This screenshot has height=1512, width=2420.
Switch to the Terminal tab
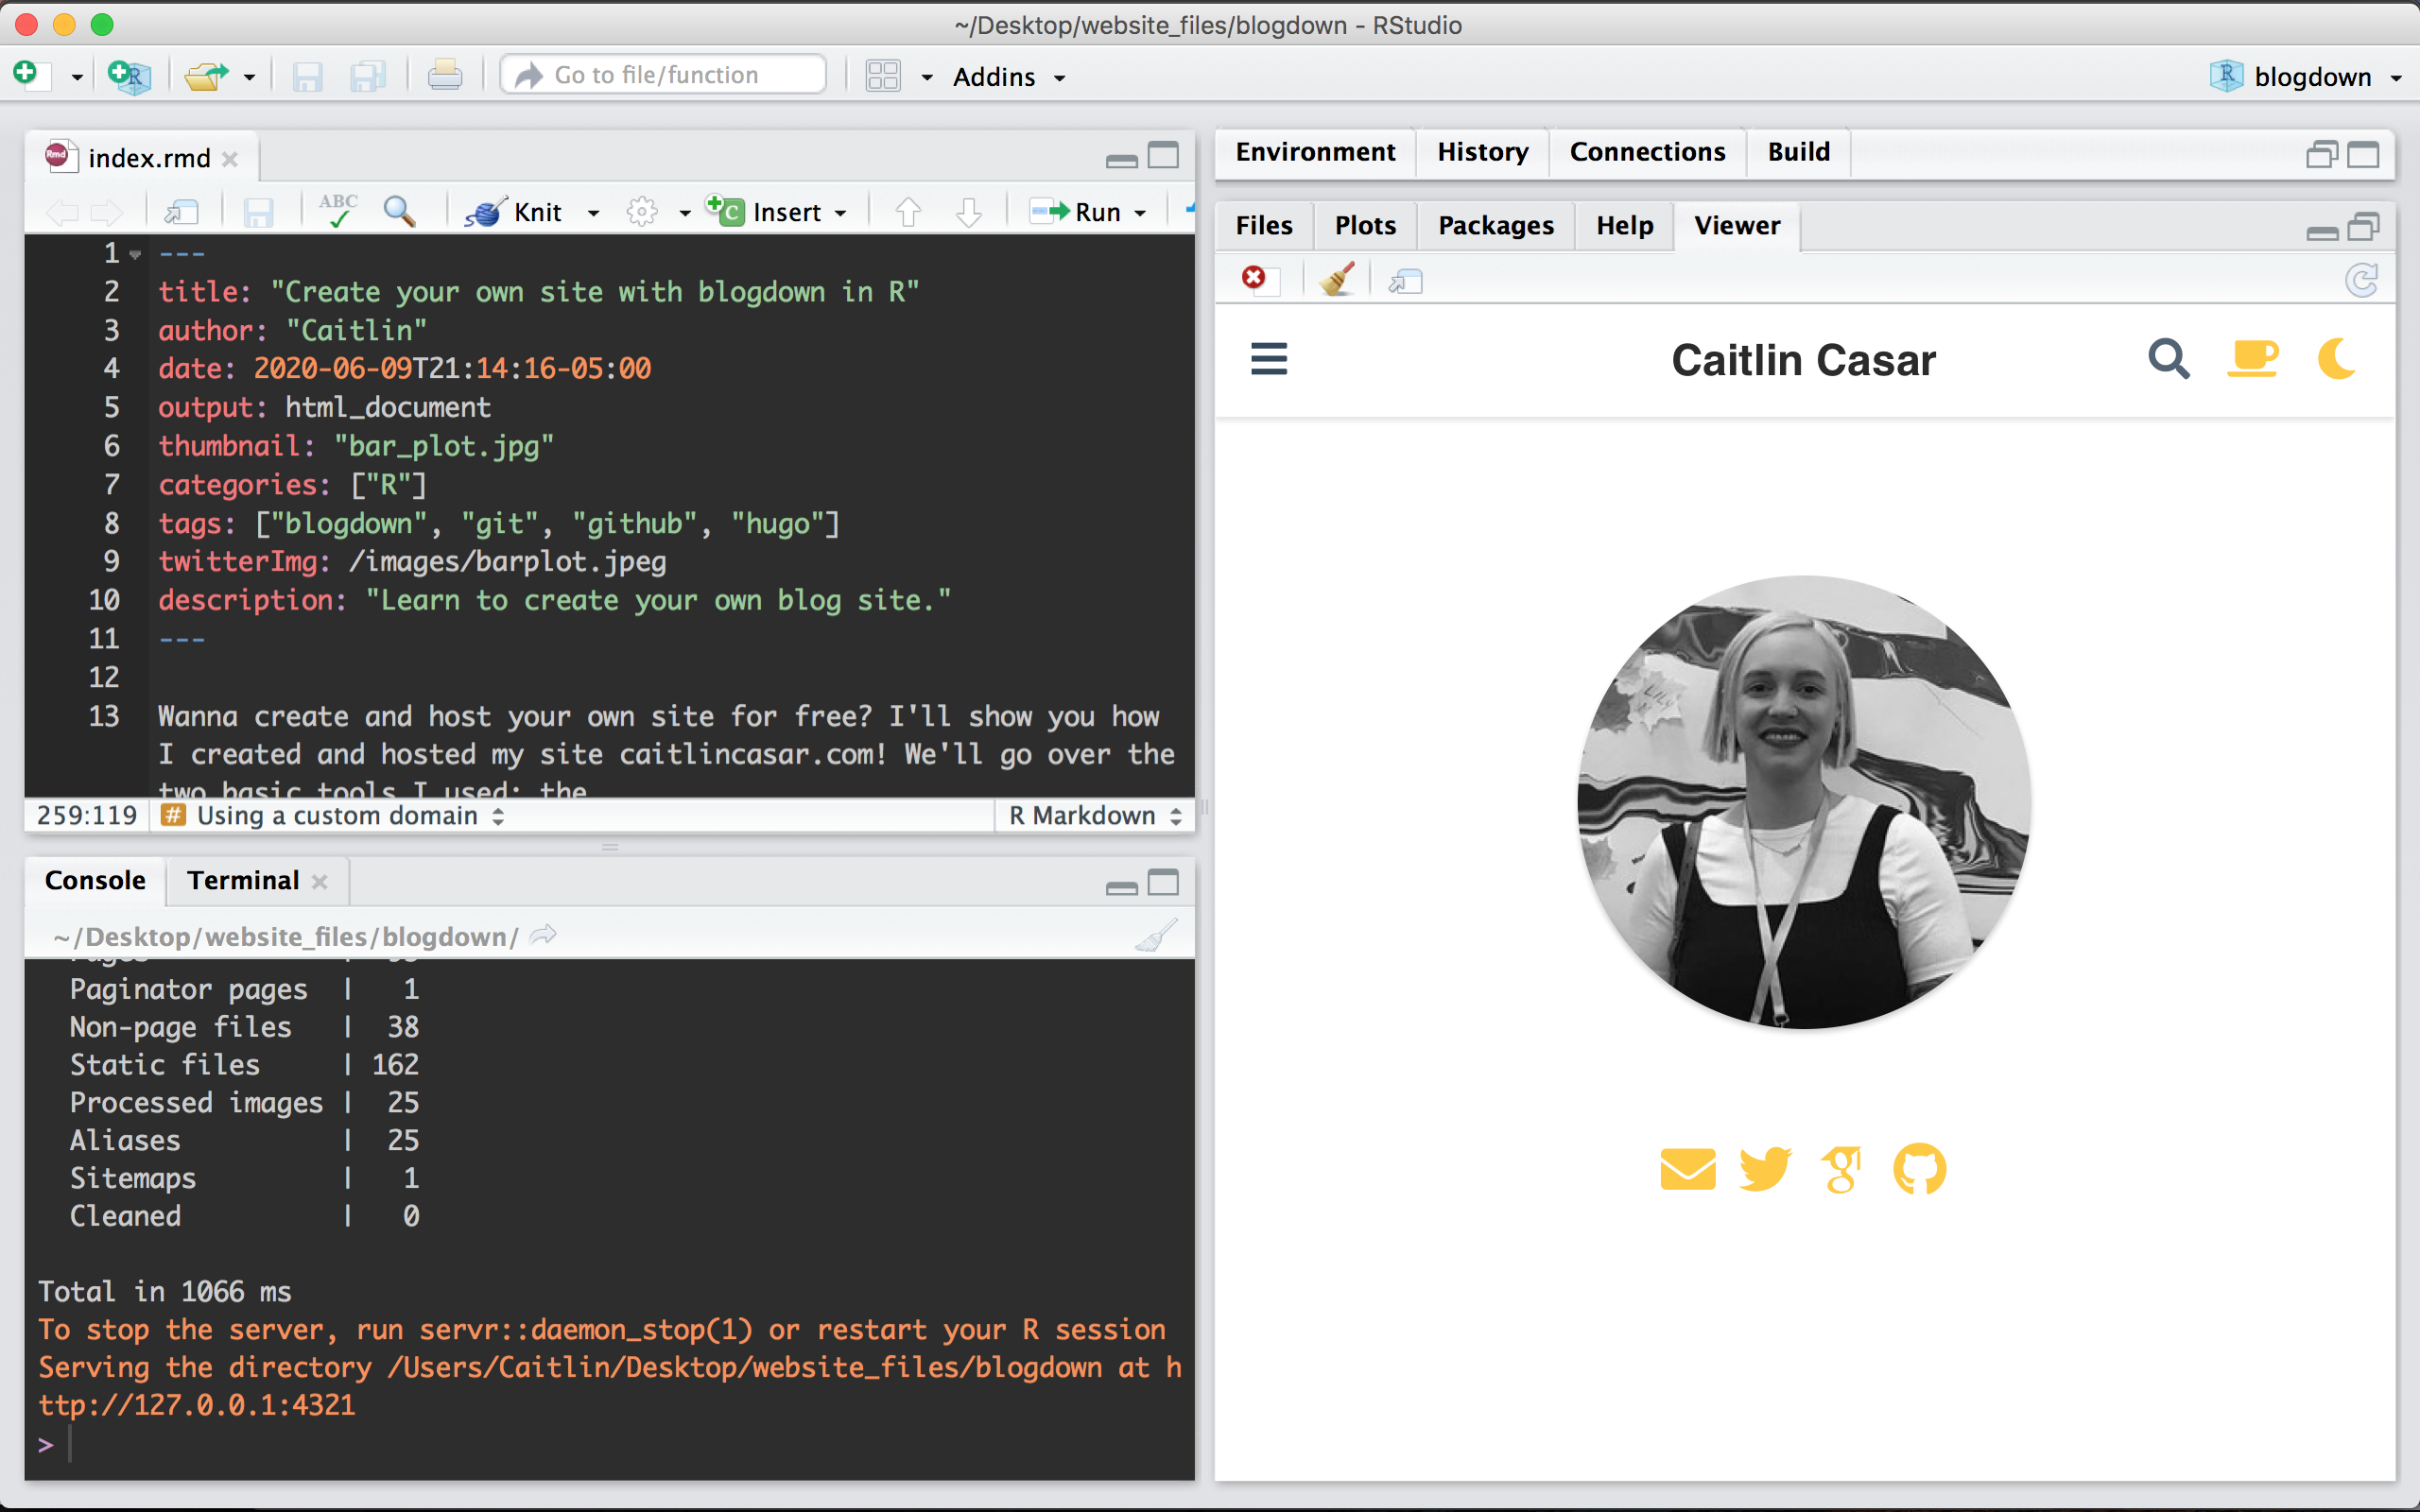pyautogui.click(x=243, y=880)
